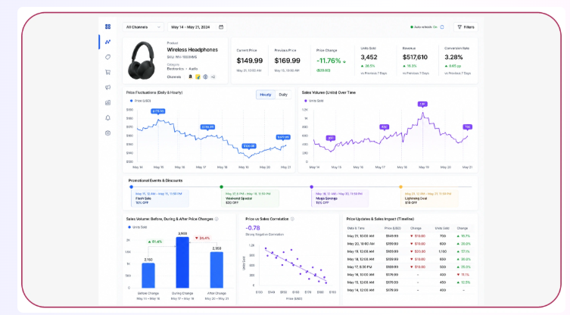Select the May 19, 12:00 AM table row
This screenshot has height=315, width=570.
(x=410, y=251)
